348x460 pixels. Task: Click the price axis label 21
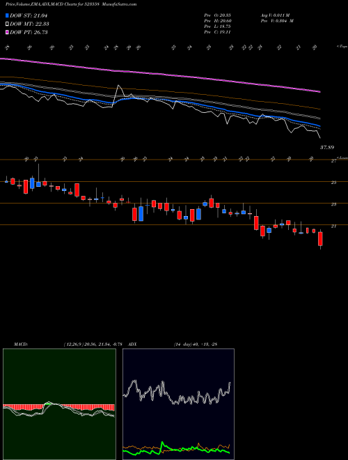point(333,227)
